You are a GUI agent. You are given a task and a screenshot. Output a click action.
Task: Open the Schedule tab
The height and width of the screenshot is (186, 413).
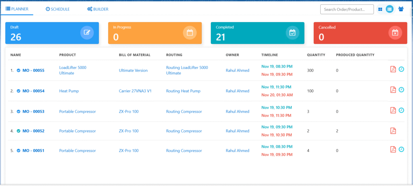(58, 9)
